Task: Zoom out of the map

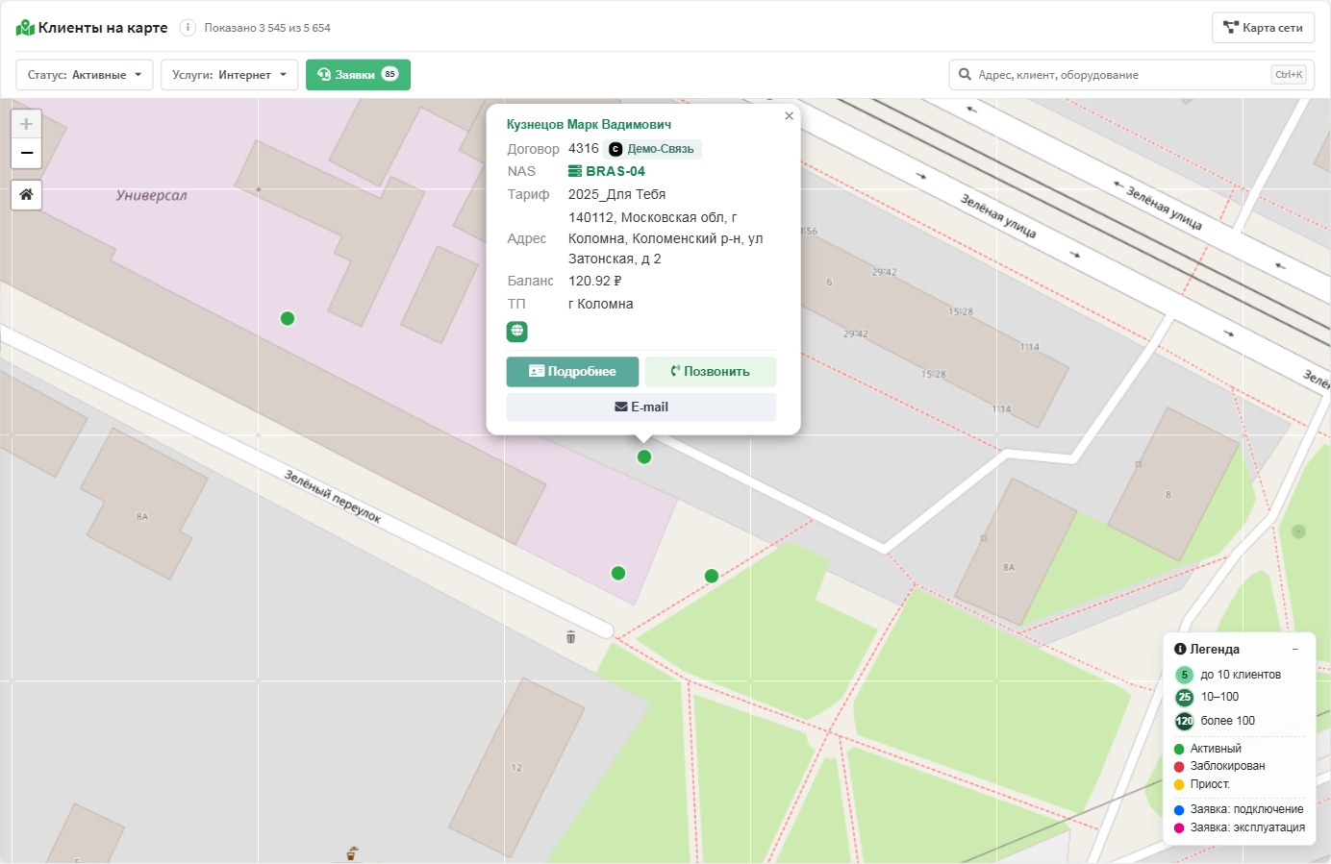Action: click(x=26, y=153)
